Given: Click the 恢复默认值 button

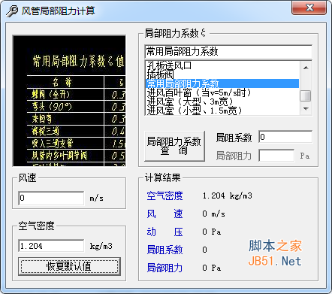Looking at the screenshot, I should [69, 266].
